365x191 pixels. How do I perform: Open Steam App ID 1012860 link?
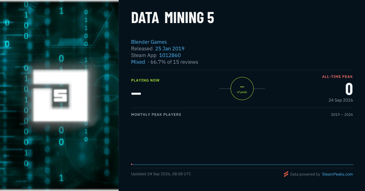coord(170,55)
